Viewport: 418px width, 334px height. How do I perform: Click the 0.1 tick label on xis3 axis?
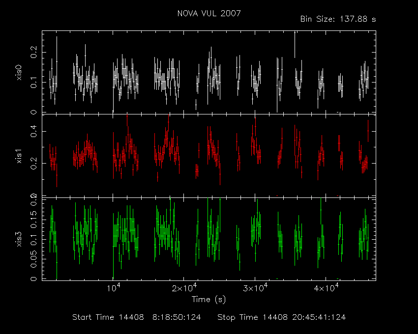click(x=34, y=239)
